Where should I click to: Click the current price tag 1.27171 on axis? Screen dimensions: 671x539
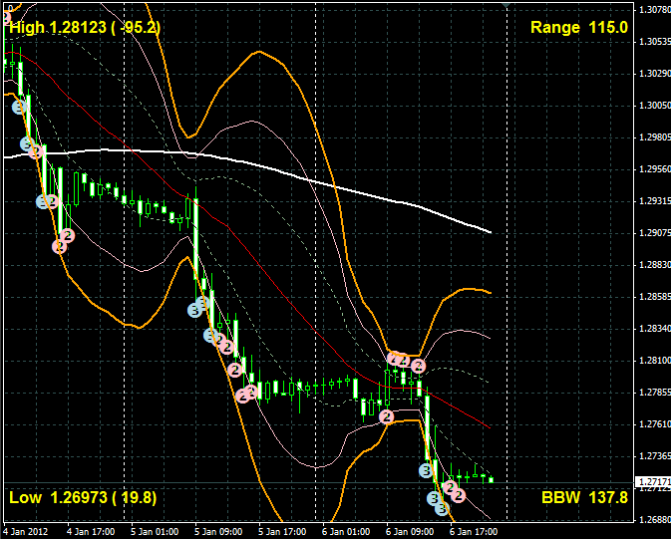coord(650,482)
